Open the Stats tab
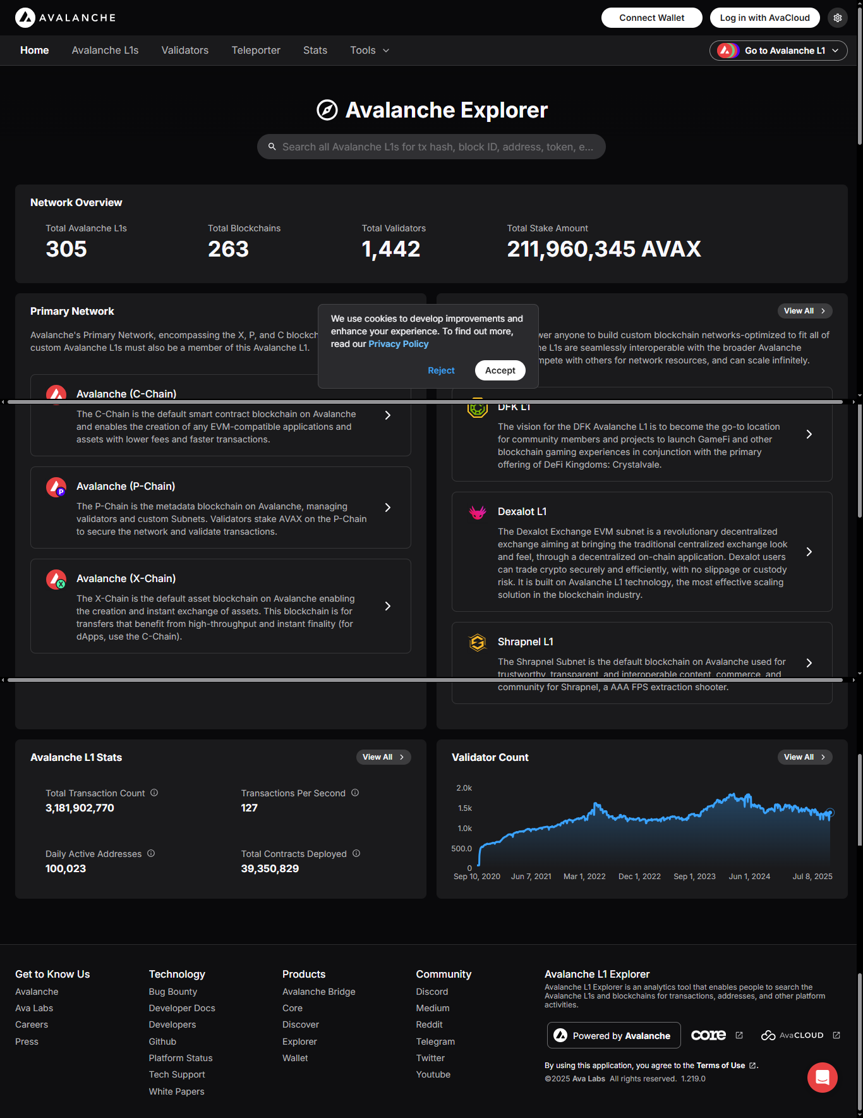Viewport: 863px width, 1118px height. (x=315, y=51)
